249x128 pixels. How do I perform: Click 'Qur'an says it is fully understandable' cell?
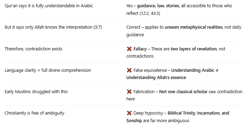(x=49, y=6)
